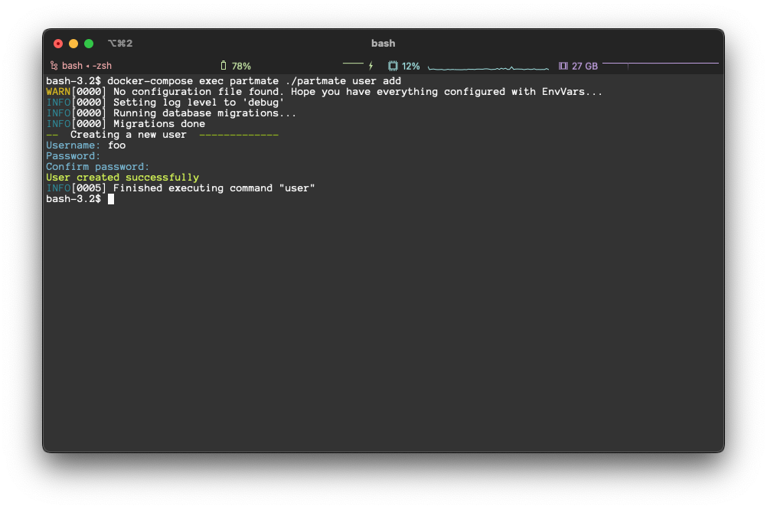Click the ⌥⌘2 window shortcut label

click(120, 44)
